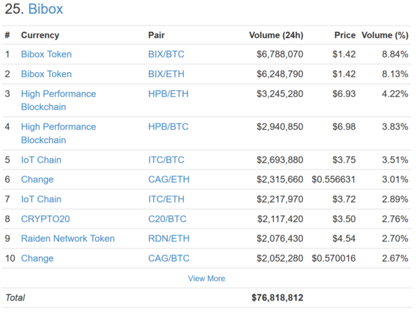The width and height of the screenshot is (416, 313).
Task: Open the CAG/BTC pair link
Action: click(168, 258)
